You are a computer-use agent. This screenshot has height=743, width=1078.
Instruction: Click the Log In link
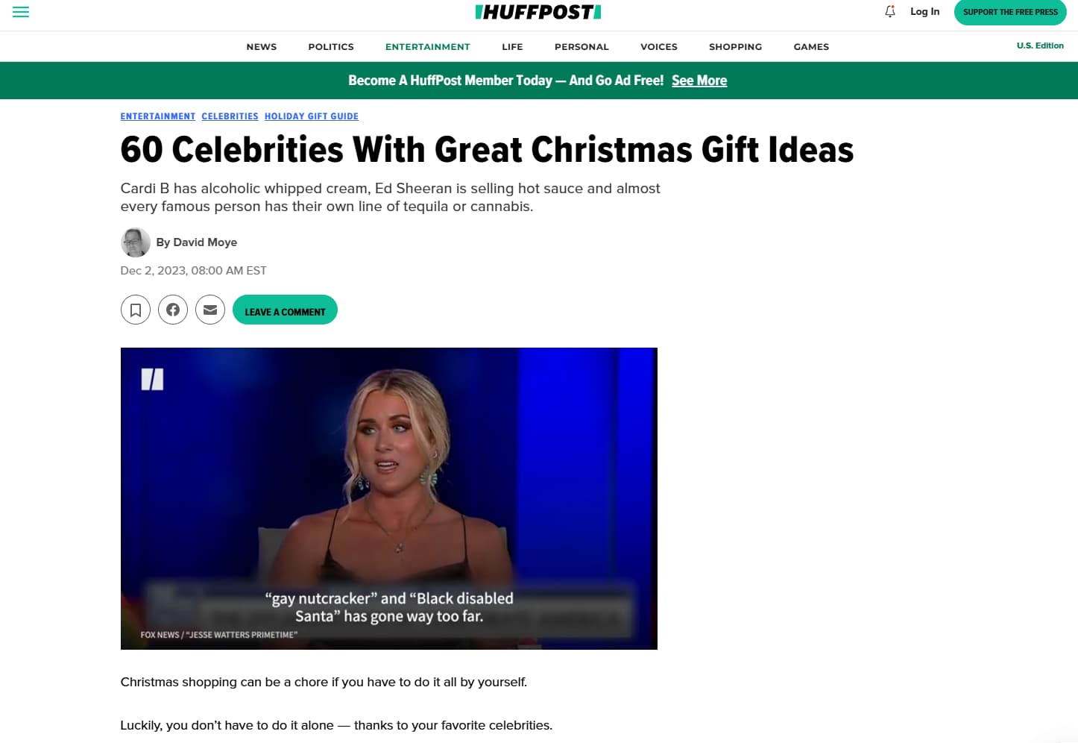[x=925, y=11]
